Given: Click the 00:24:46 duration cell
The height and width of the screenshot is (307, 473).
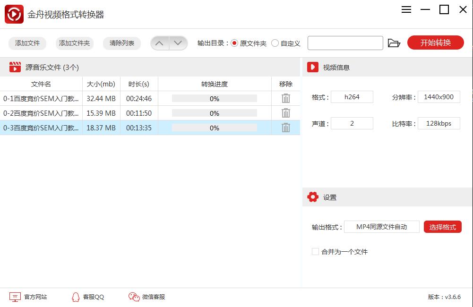Looking at the screenshot, I should (x=139, y=99).
